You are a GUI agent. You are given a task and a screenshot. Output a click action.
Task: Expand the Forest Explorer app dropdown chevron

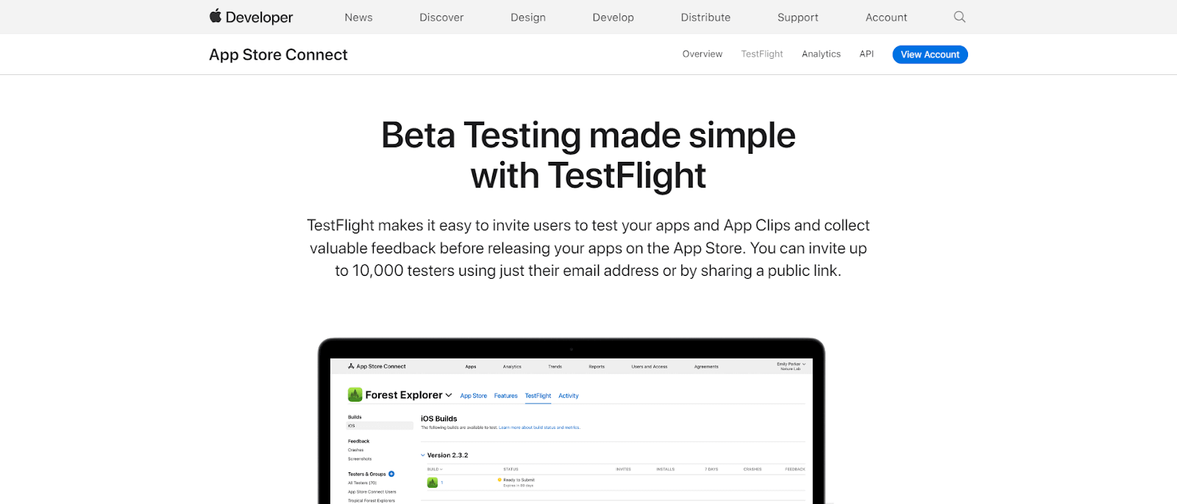pyautogui.click(x=449, y=395)
